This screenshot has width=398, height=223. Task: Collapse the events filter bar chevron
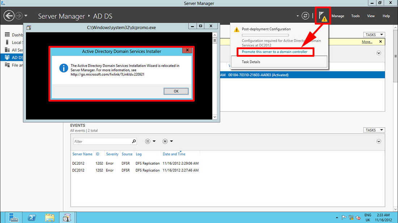379,141
